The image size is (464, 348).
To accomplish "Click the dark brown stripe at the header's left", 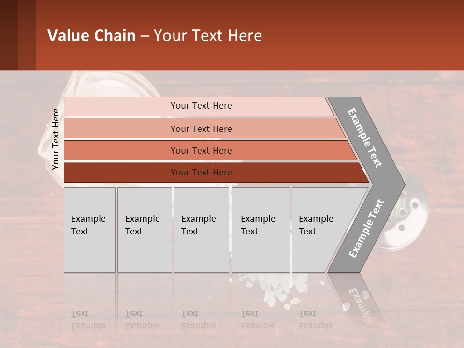I will click(9, 35).
